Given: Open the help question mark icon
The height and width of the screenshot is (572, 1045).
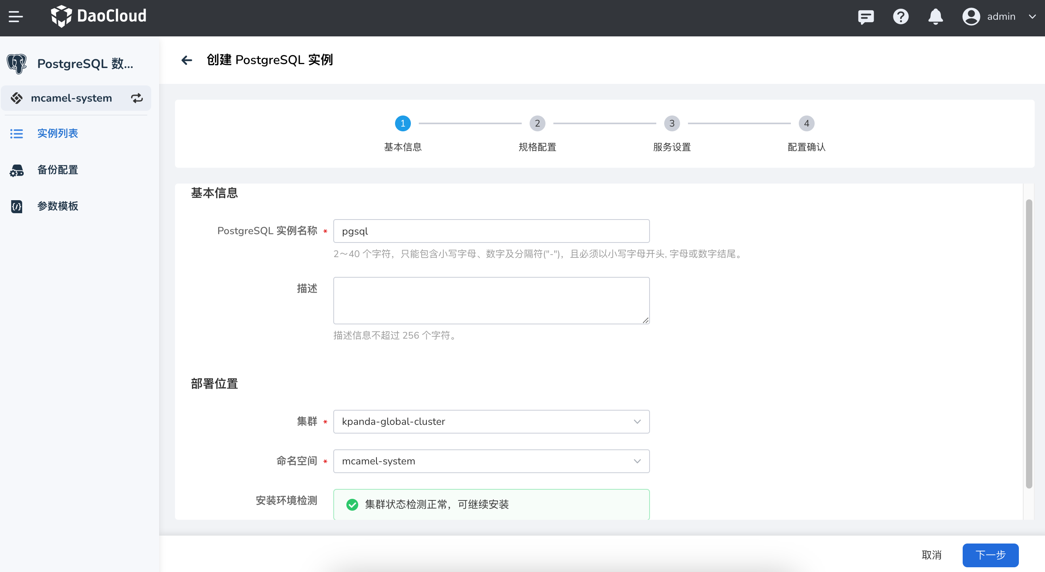Looking at the screenshot, I should point(901,17).
